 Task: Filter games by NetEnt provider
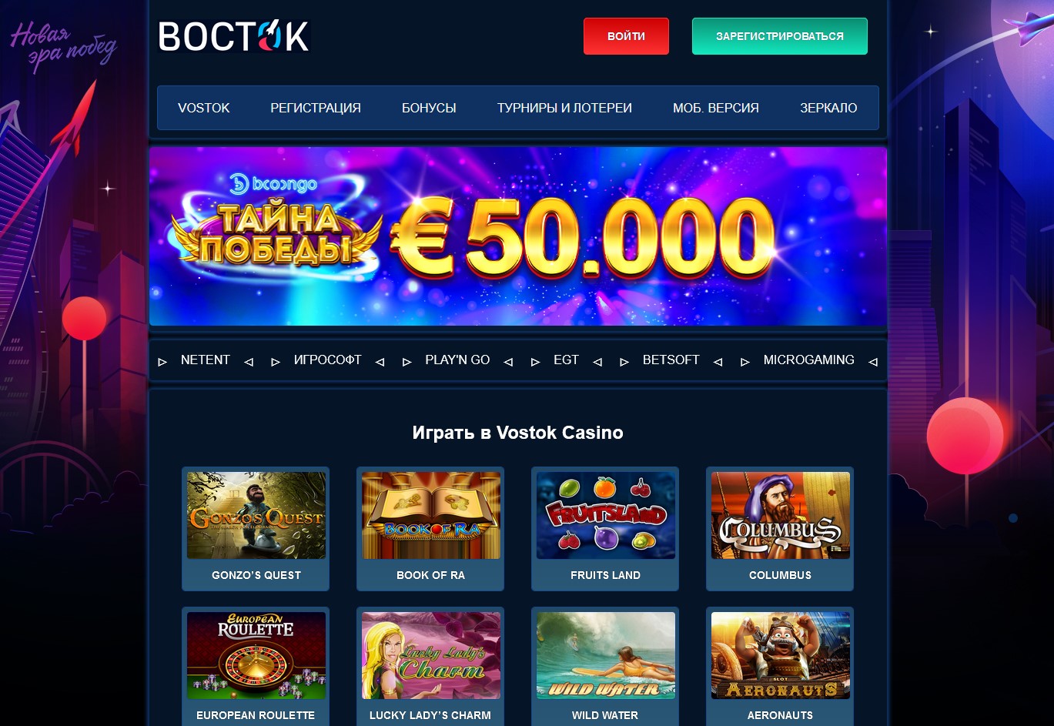click(206, 360)
